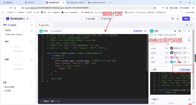Remove the urls input row

[x=189, y=57]
